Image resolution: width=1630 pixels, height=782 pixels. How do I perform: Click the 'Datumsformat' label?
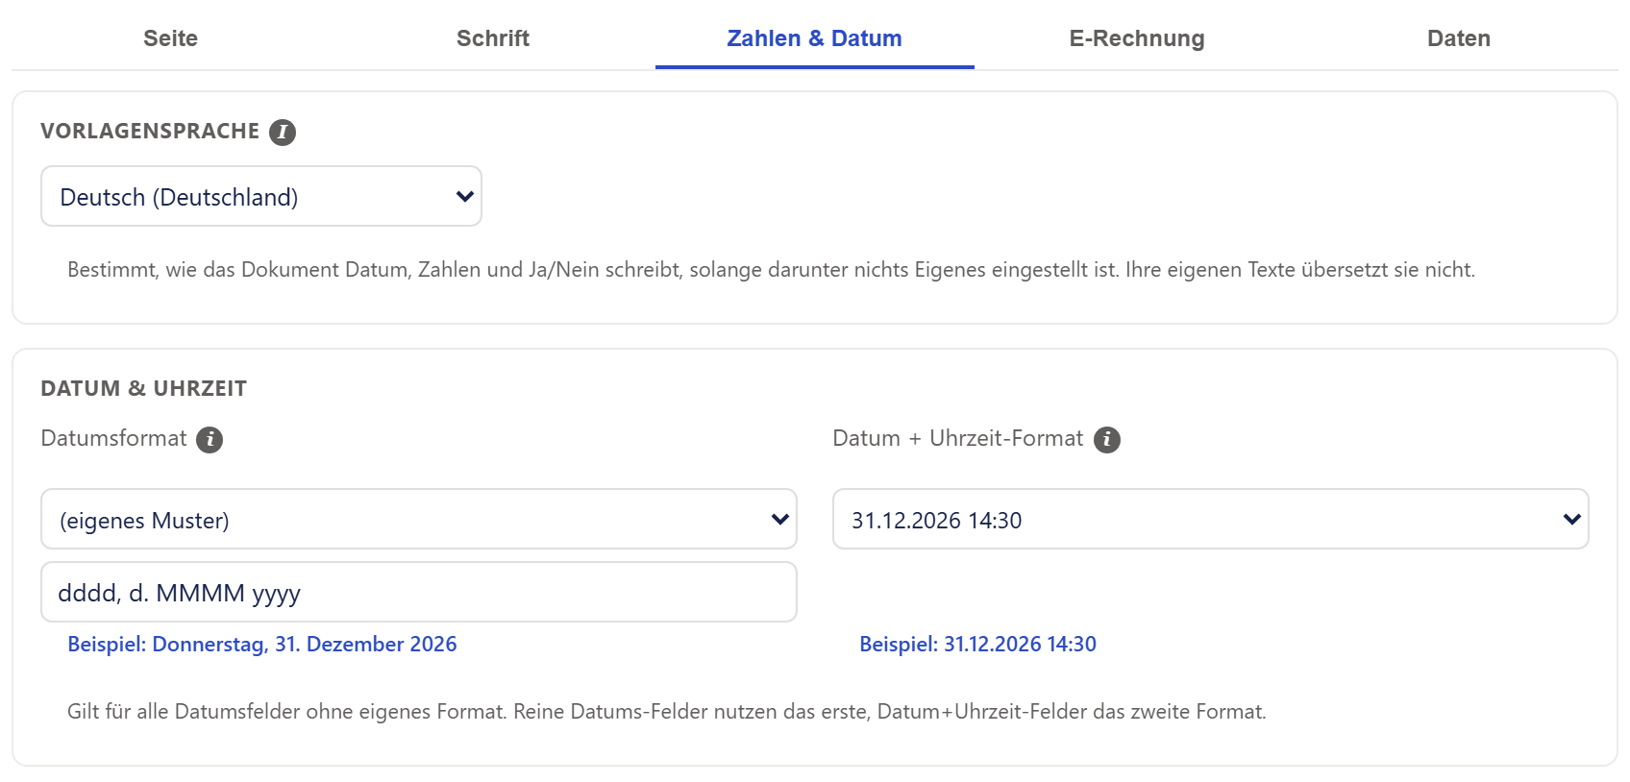(x=113, y=438)
